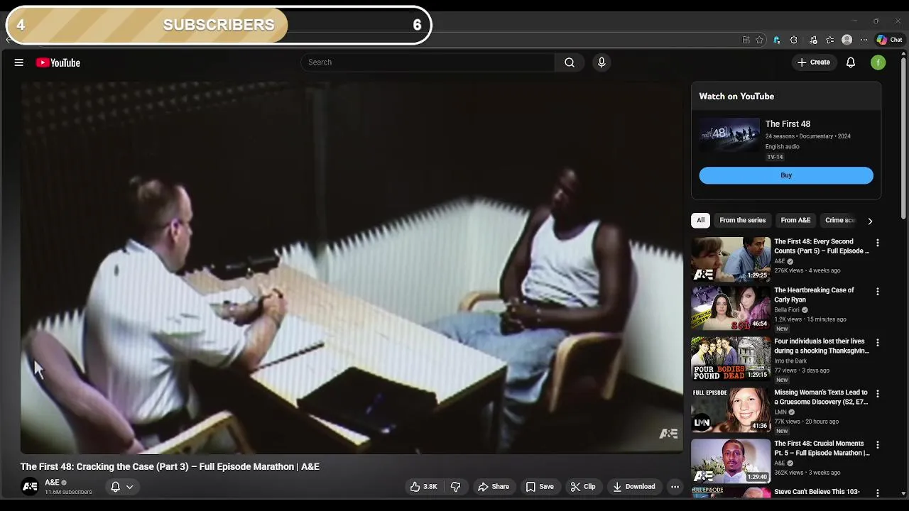Click the blue extension icon in toolbar
Viewport: 909px width, 511px height.
(777, 40)
